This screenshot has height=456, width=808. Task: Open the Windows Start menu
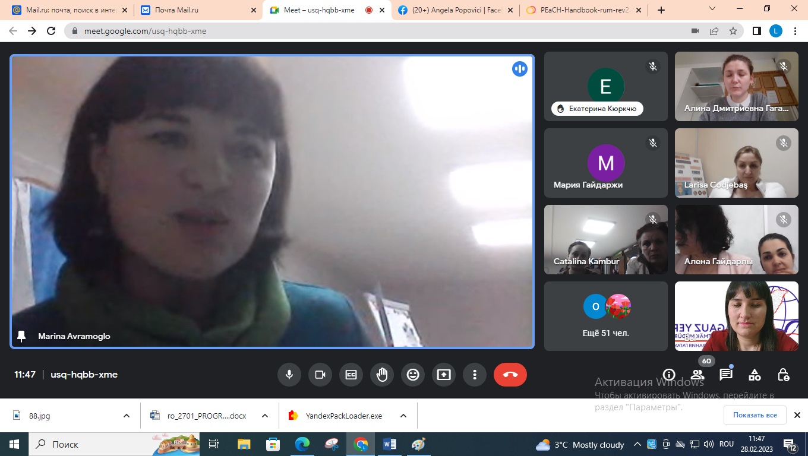point(14,444)
